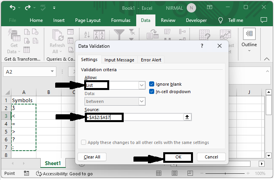274x180 pixels.
Task: Click the Sheet1 tab
Action: [52, 163]
